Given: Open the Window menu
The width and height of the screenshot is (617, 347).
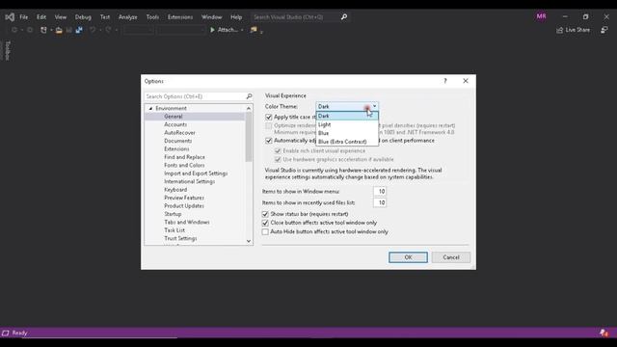Looking at the screenshot, I should [x=211, y=17].
